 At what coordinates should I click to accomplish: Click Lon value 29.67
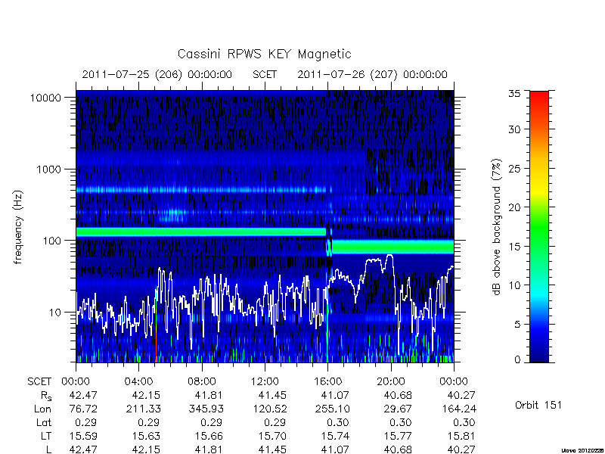(x=399, y=409)
